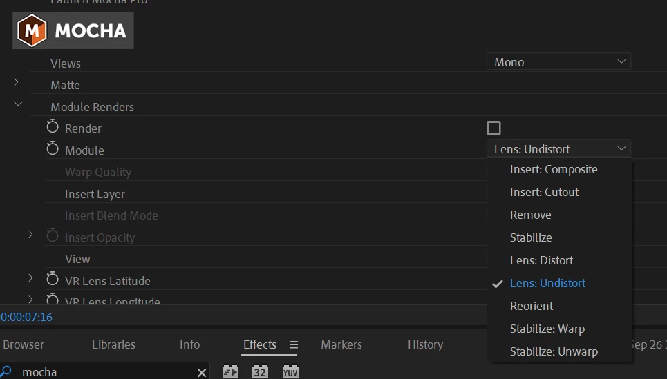
Task: Expand the VR Lens Longitude property
Action: pyautogui.click(x=30, y=300)
